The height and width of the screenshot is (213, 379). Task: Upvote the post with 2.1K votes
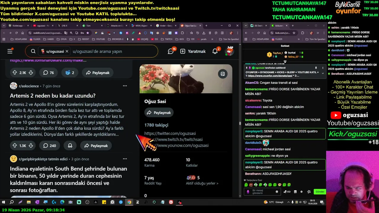(15, 72)
